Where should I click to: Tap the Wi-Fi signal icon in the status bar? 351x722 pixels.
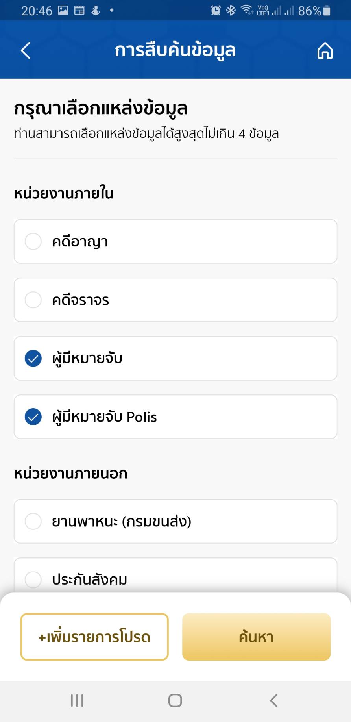[x=247, y=10]
